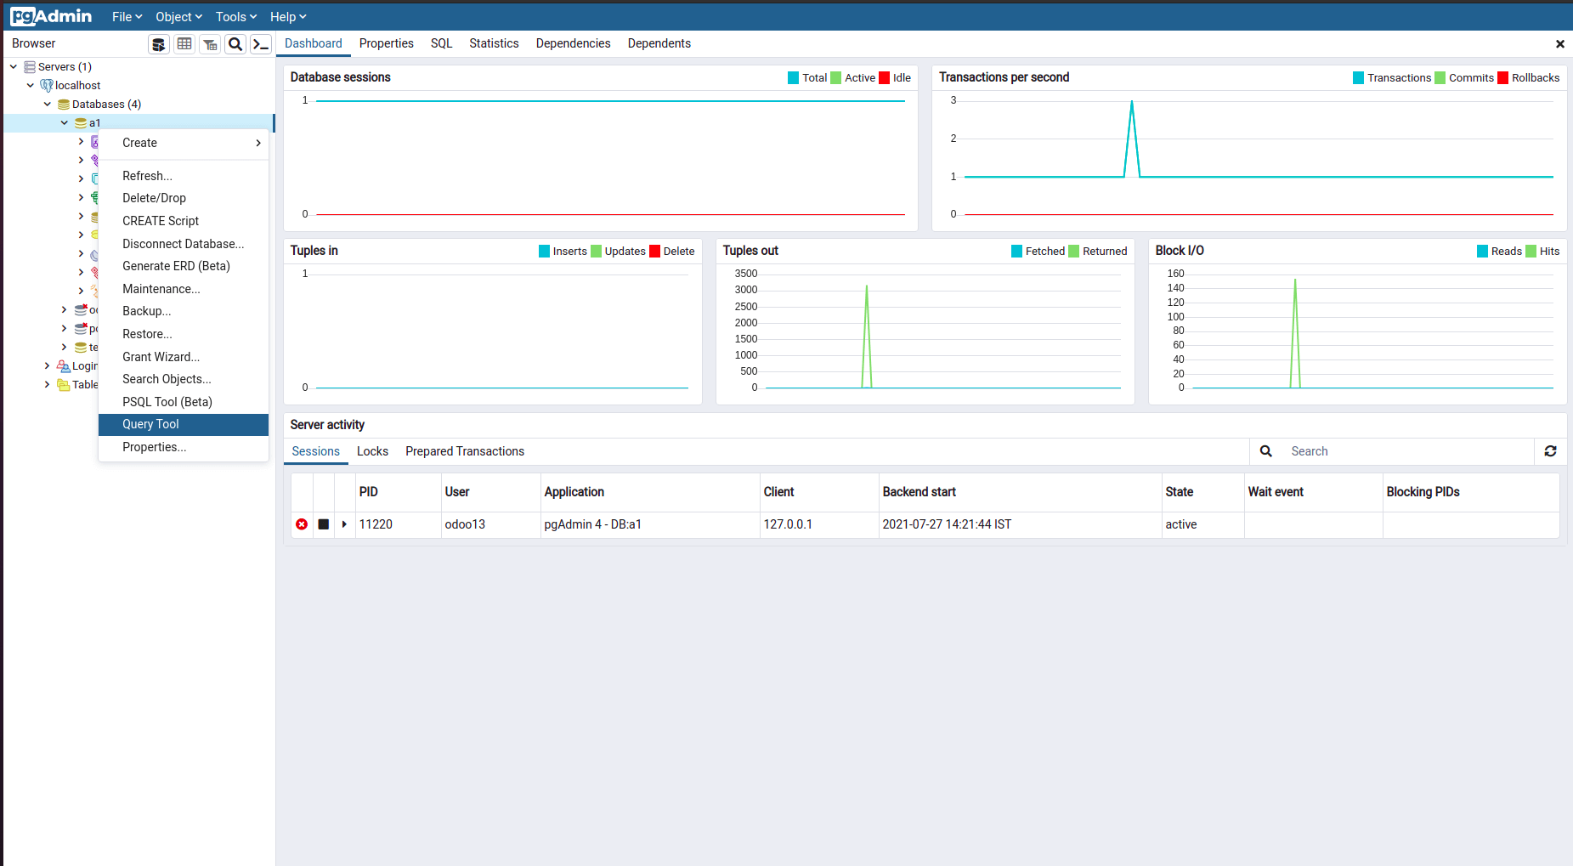Screen dimensions: 1573x866
Task: Expand session 11220 row details arrow
Action: pos(344,524)
